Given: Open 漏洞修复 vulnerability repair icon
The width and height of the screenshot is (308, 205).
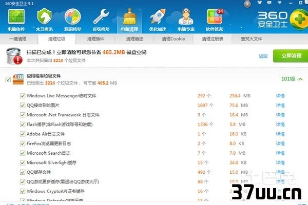Looking at the screenshot, I should pos(73,20).
